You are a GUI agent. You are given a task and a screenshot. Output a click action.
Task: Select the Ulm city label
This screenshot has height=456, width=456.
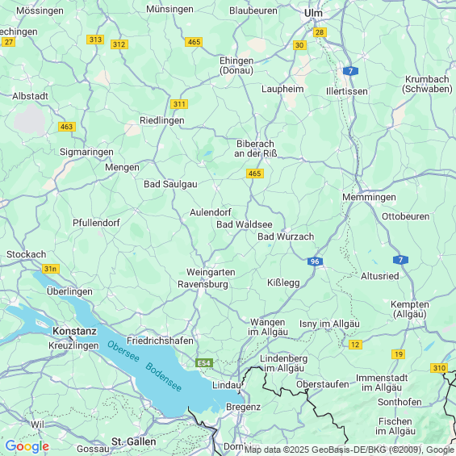[x=313, y=13]
